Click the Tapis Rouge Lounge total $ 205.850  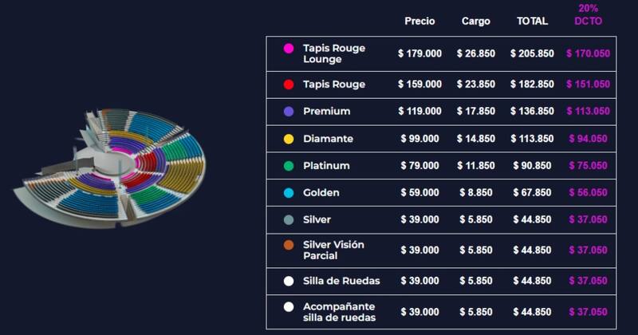[x=532, y=53]
